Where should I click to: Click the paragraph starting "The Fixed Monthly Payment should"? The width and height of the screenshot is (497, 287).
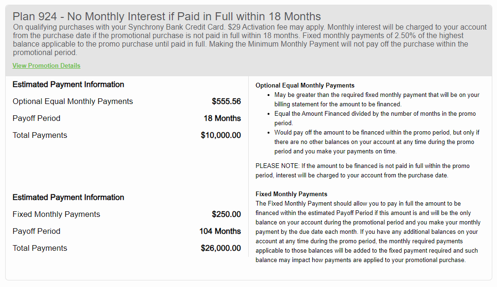pyautogui.click(x=367, y=231)
